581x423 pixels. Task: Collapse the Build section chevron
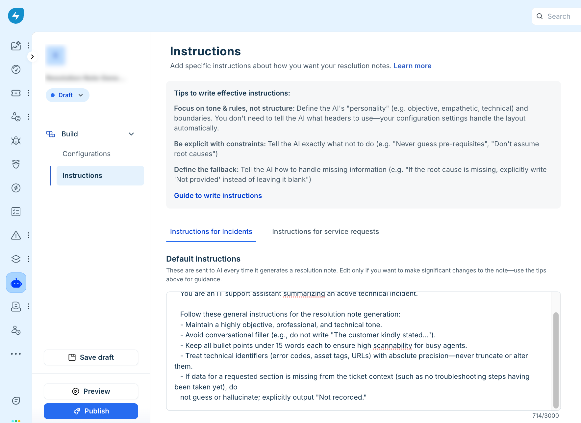point(131,134)
